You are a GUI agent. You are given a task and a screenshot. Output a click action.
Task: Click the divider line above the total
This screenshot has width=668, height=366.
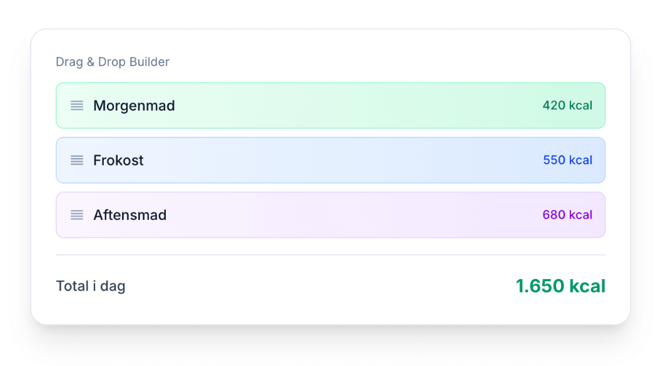point(330,255)
